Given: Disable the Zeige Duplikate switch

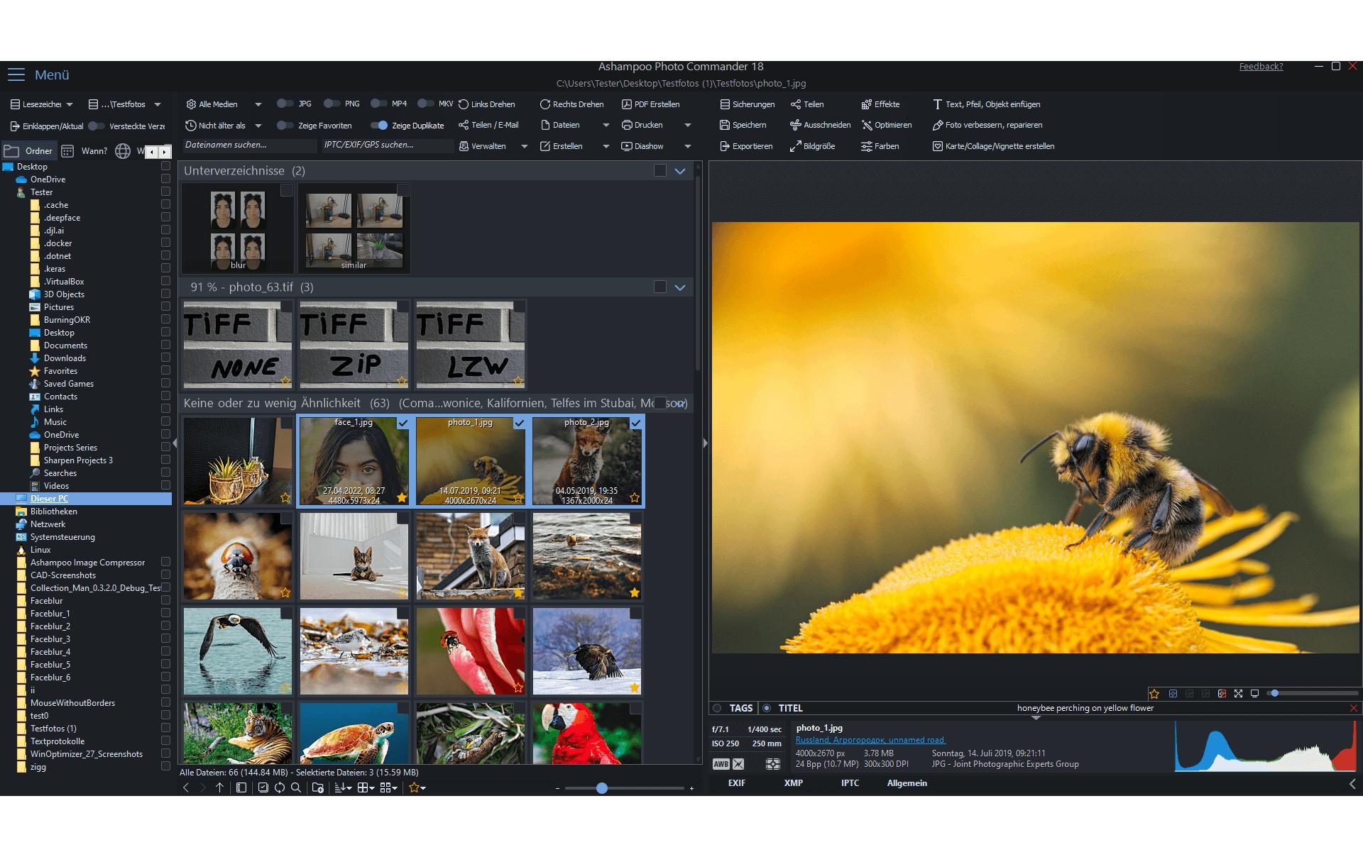Looking at the screenshot, I should pos(379,125).
